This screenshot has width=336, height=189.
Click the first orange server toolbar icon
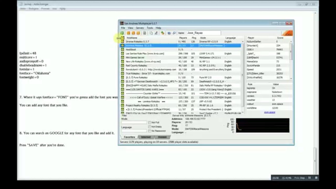click(x=128, y=33)
